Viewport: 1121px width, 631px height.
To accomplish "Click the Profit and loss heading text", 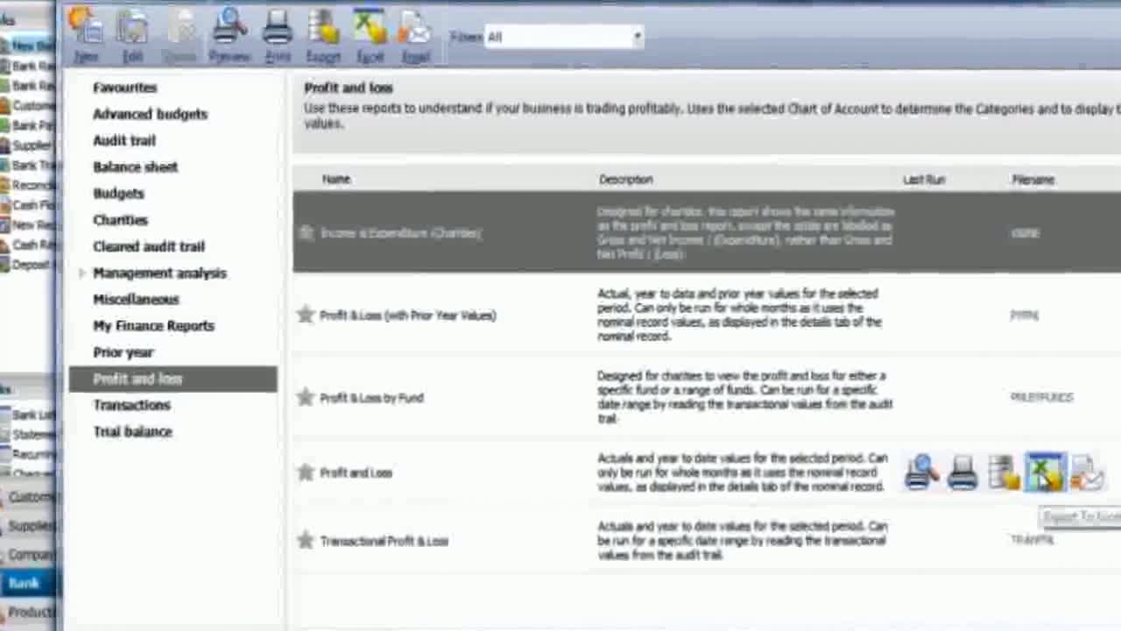I will (349, 88).
